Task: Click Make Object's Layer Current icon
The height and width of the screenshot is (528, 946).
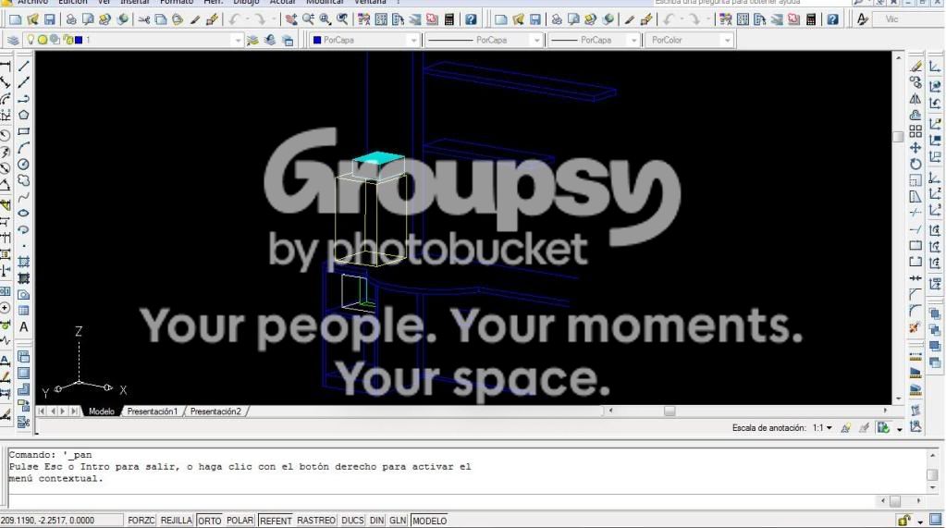Action: click(252, 40)
